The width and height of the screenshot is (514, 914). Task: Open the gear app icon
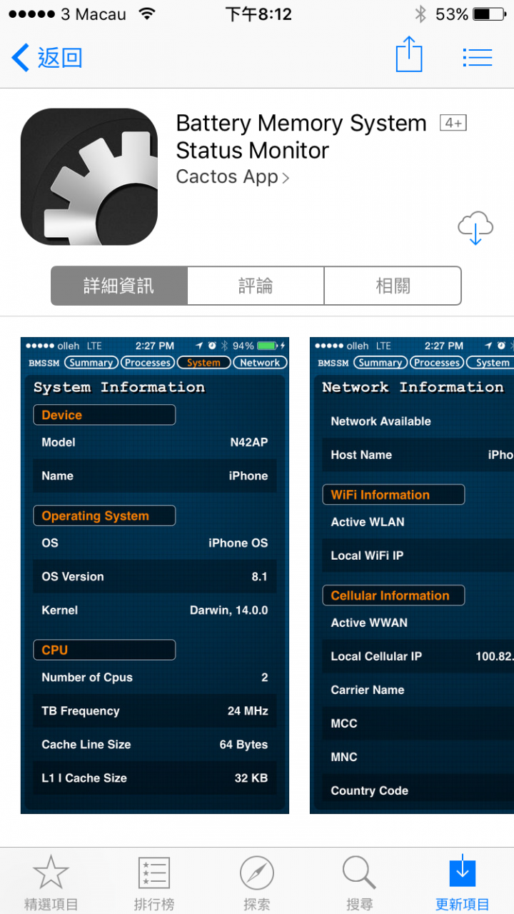point(89,176)
